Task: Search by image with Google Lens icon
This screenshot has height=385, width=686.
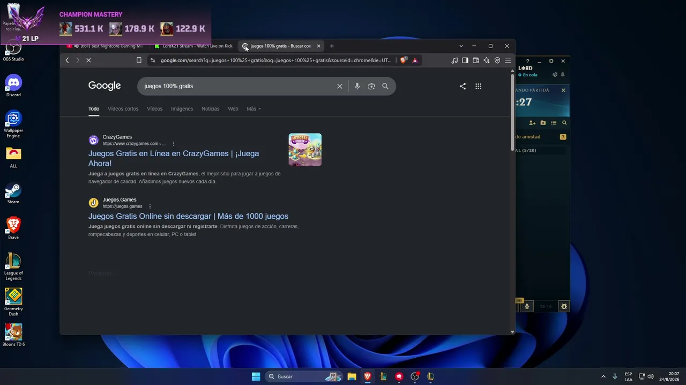Action: coord(371,86)
